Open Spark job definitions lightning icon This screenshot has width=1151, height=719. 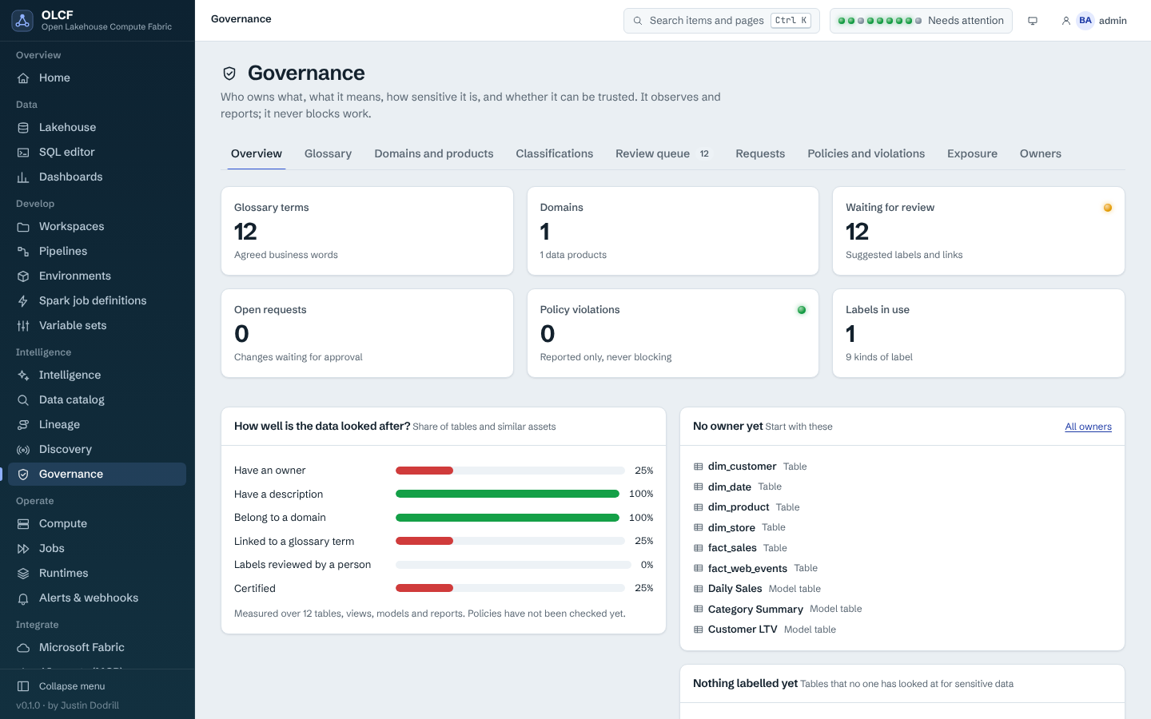23,301
